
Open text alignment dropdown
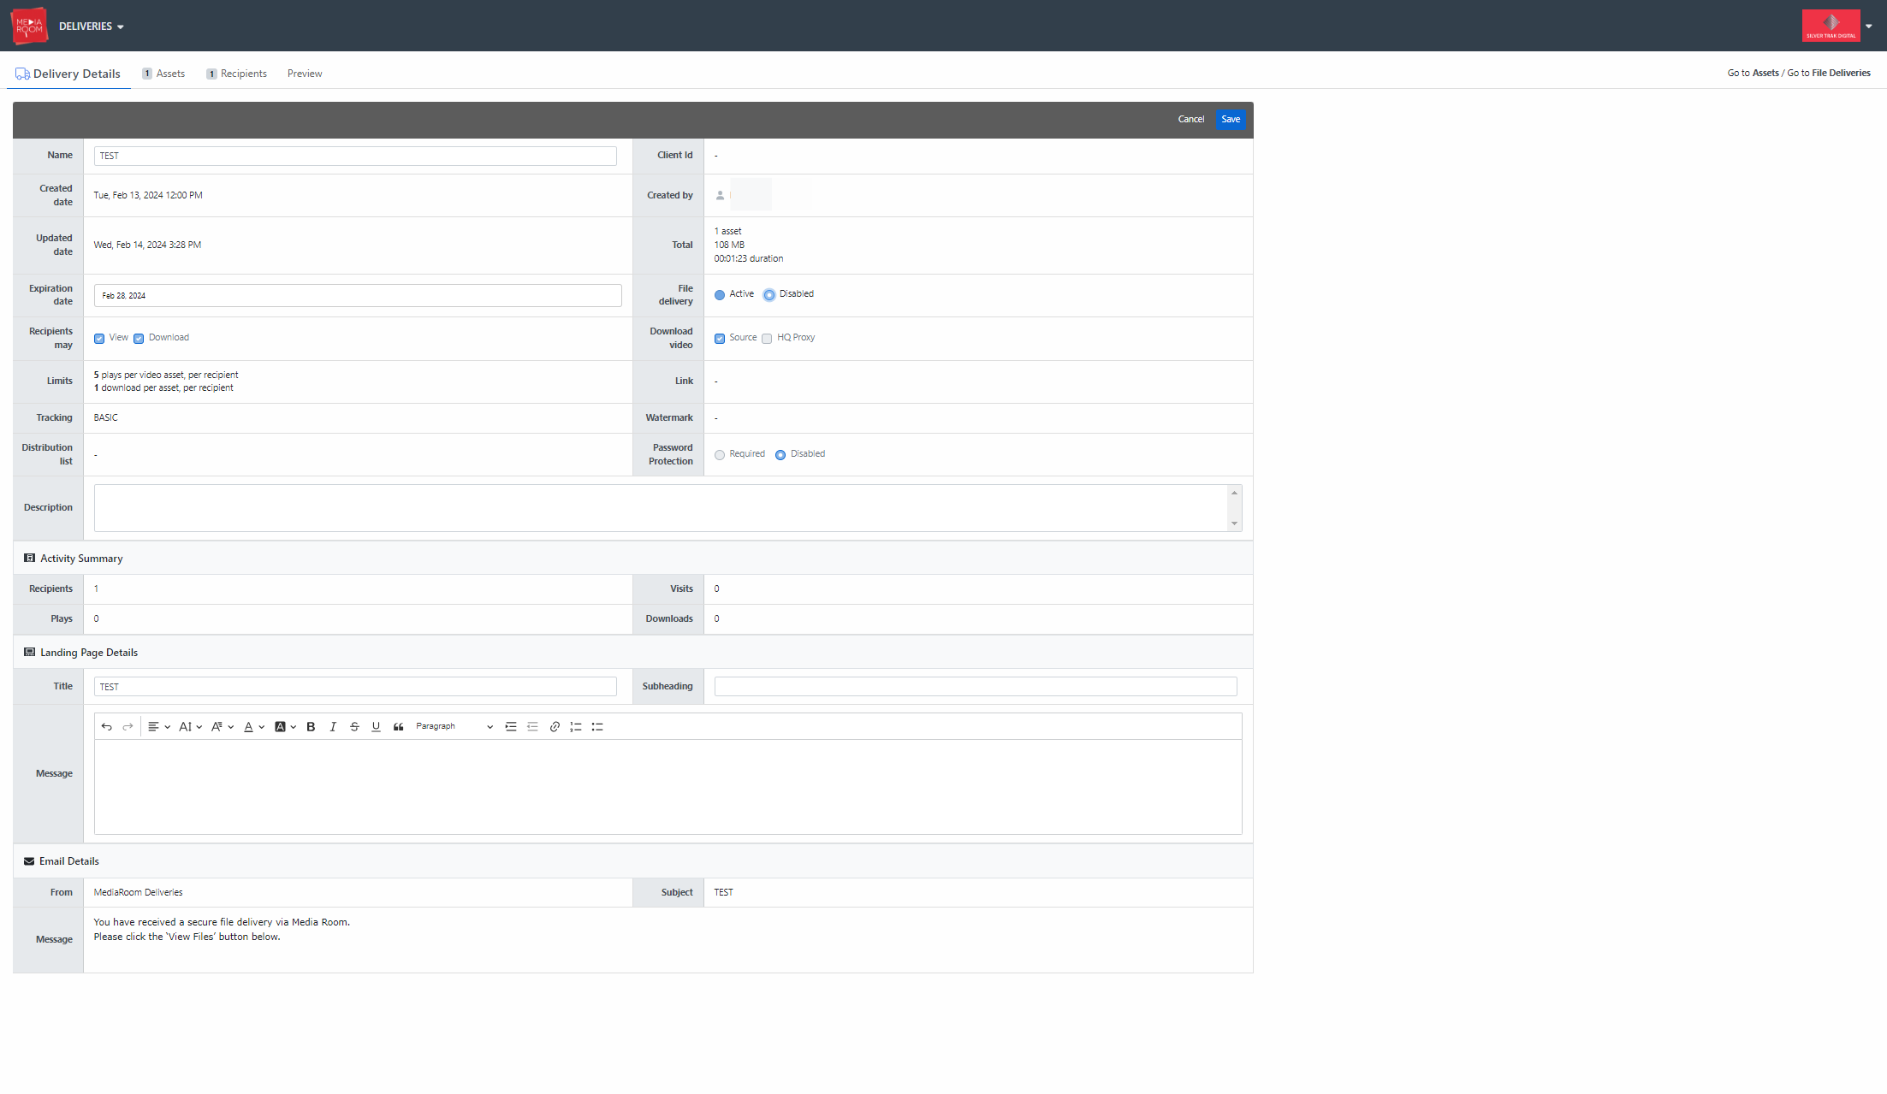click(159, 727)
